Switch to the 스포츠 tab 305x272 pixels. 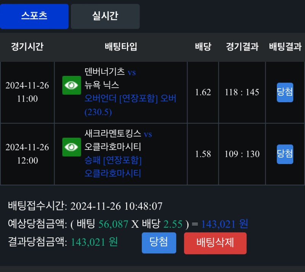[x=34, y=16]
